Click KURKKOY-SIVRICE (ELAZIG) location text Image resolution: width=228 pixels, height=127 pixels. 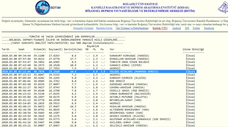click(x=128, y=78)
